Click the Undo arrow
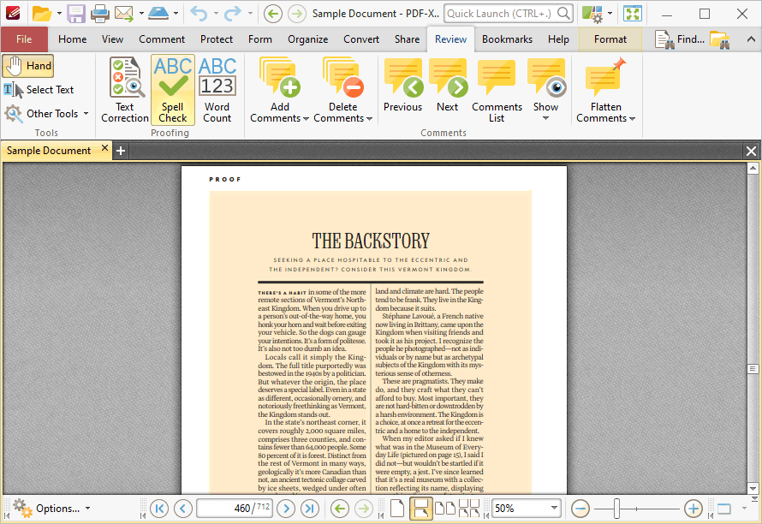The width and height of the screenshot is (762, 524). point(199,14)
